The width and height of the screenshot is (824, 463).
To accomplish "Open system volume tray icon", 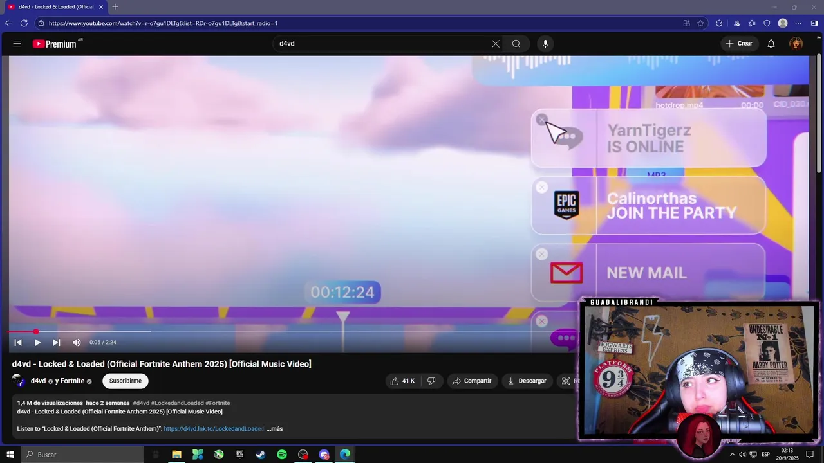I will [742, 455].
